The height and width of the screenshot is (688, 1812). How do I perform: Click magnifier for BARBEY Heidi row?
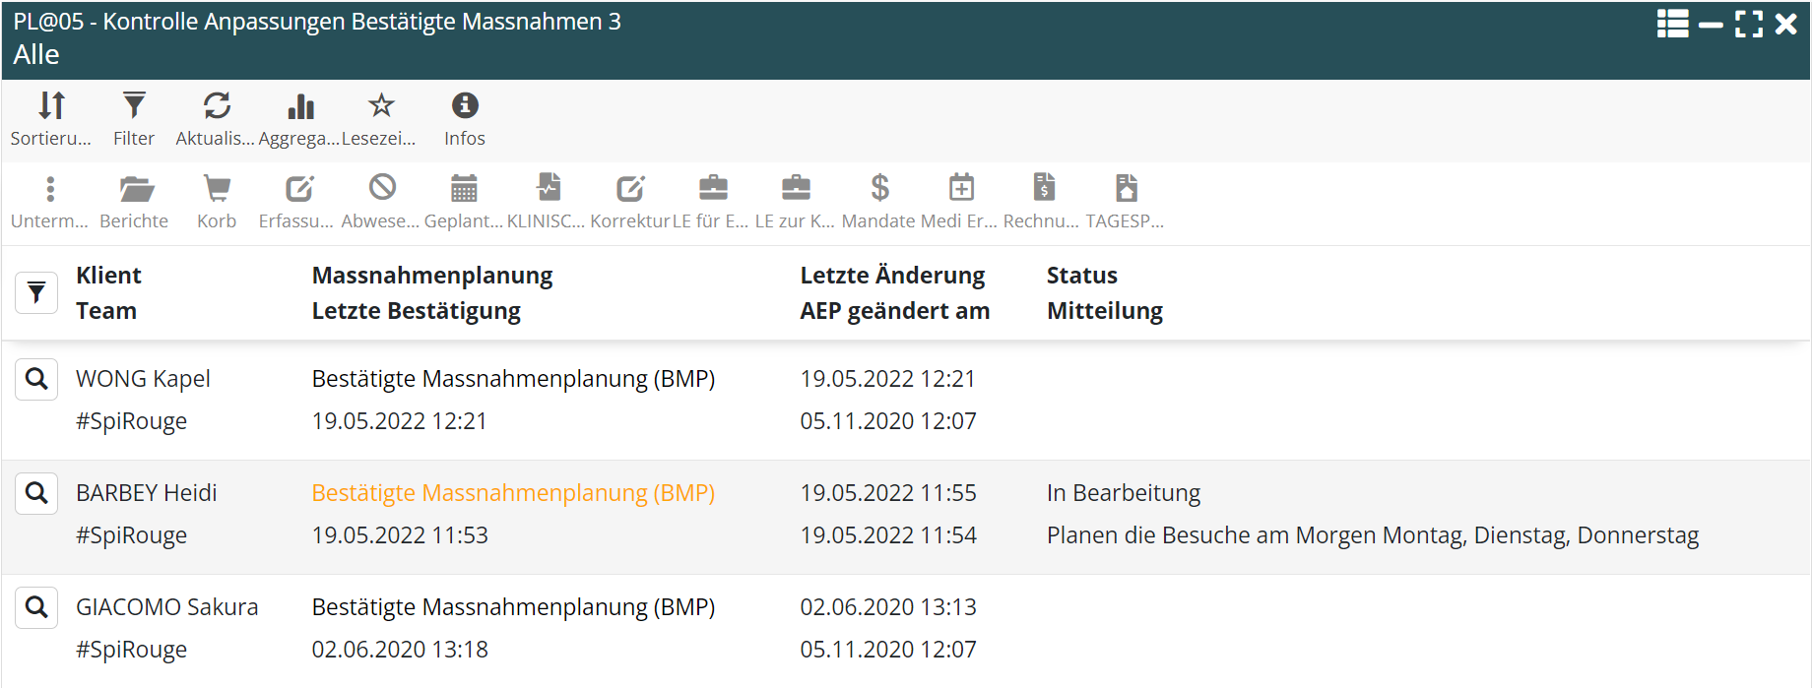(x=36, y=493)
